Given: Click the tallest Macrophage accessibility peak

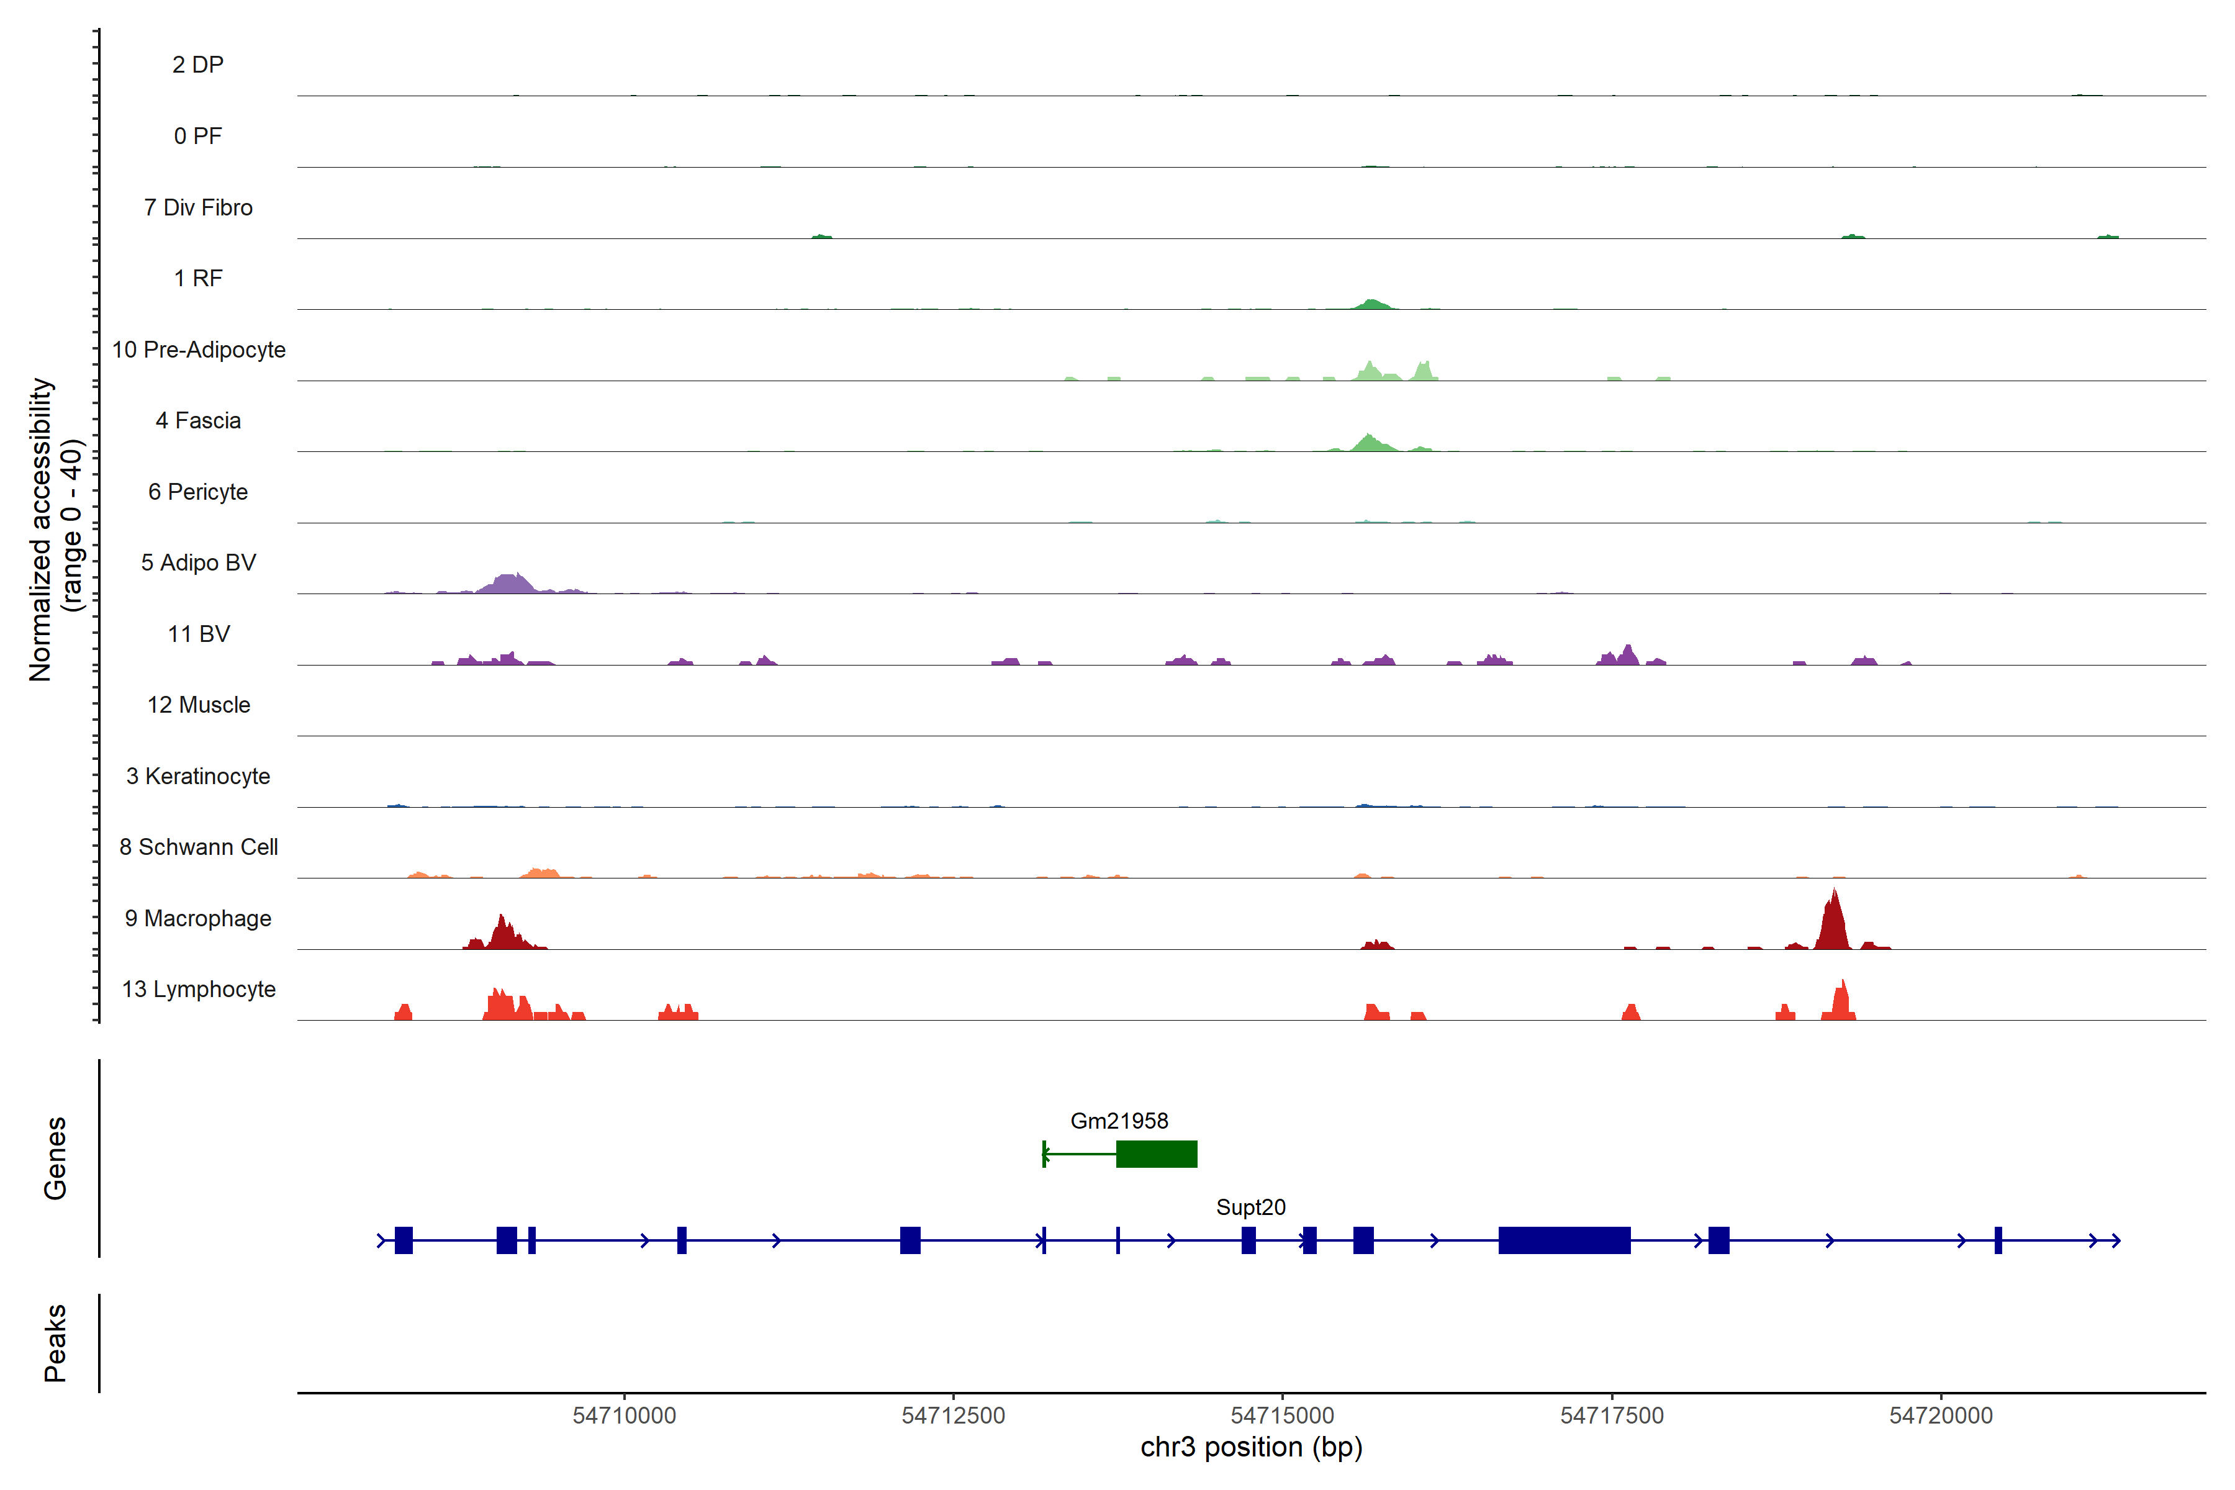Looking at the screenshot, I should pyautogui.click(x=1834, y=926).
